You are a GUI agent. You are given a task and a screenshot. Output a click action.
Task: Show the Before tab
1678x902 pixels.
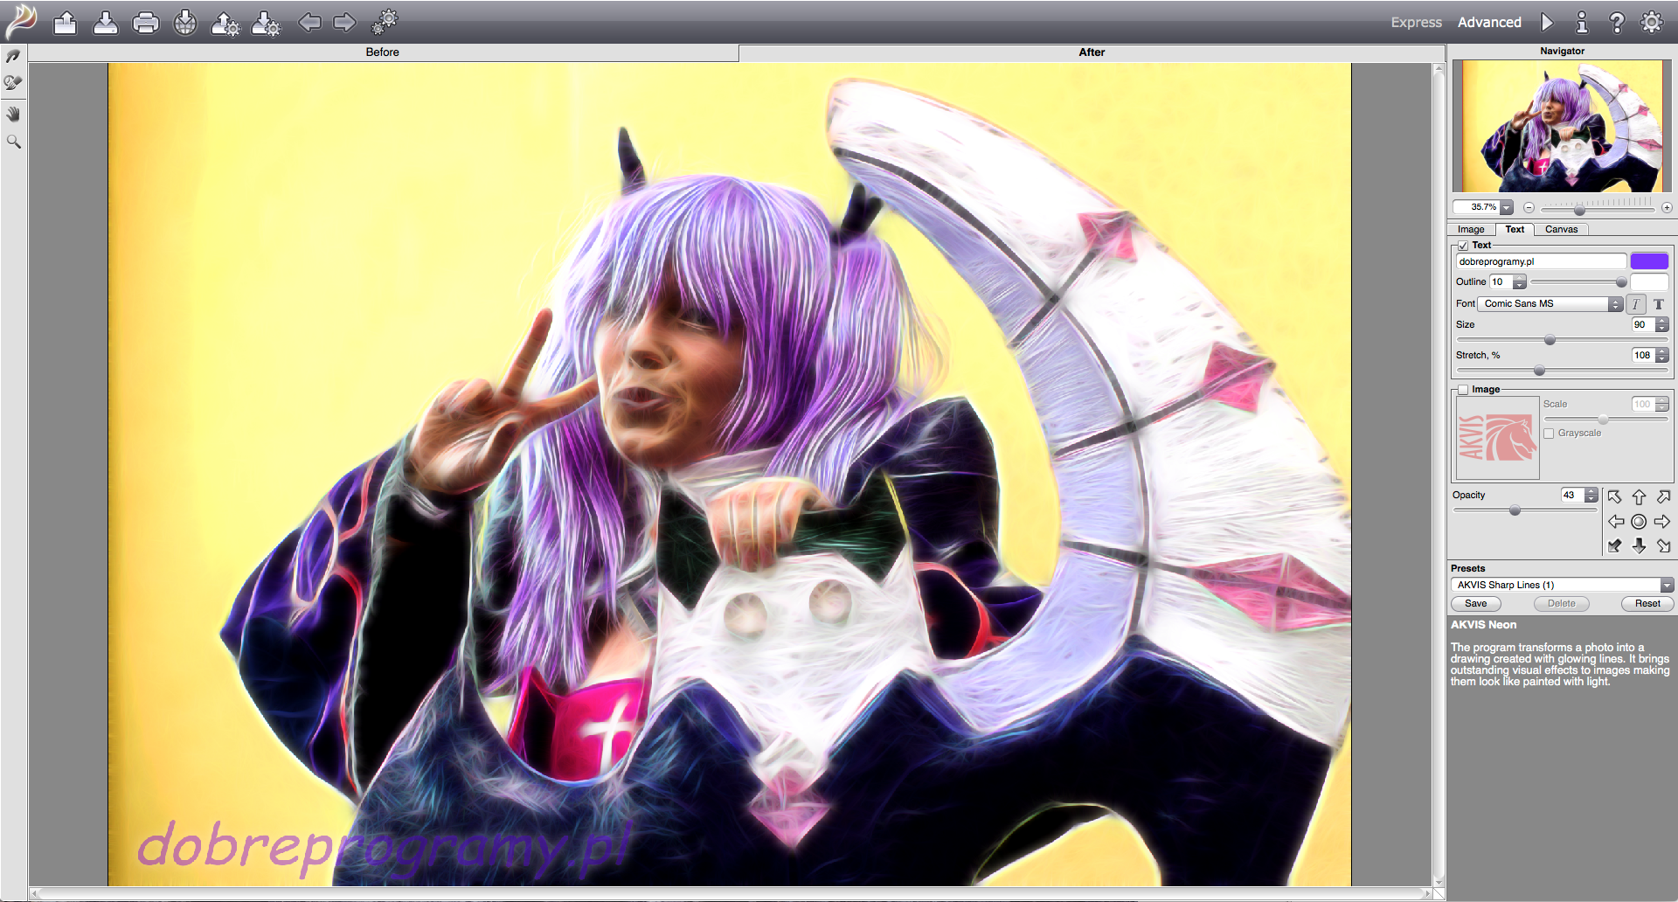[383, 52]
